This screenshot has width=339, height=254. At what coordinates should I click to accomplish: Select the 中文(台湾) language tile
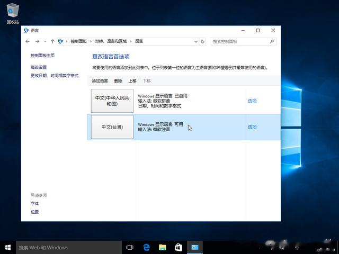(112, 127)
